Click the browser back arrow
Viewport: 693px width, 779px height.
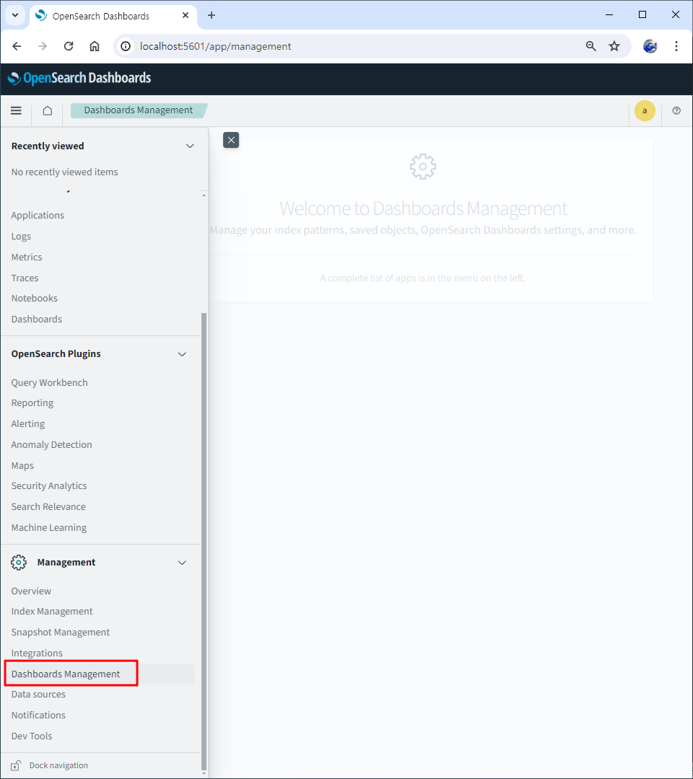(x=17, y=46)
